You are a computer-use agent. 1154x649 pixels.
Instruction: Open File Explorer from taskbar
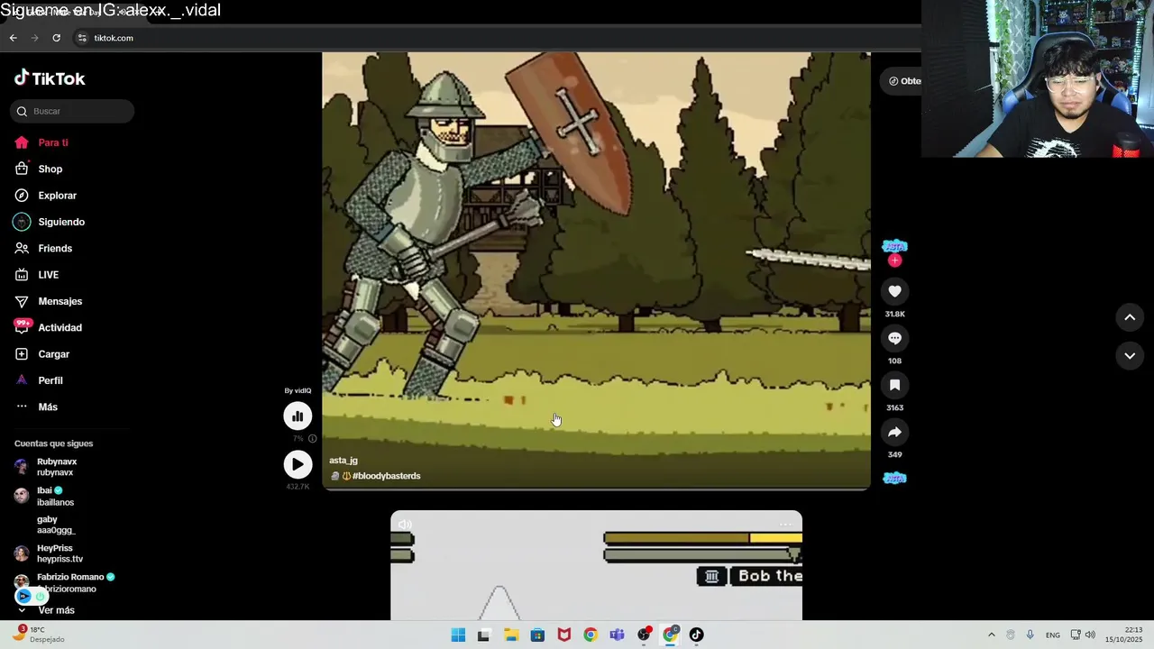(x=510, y=635)
